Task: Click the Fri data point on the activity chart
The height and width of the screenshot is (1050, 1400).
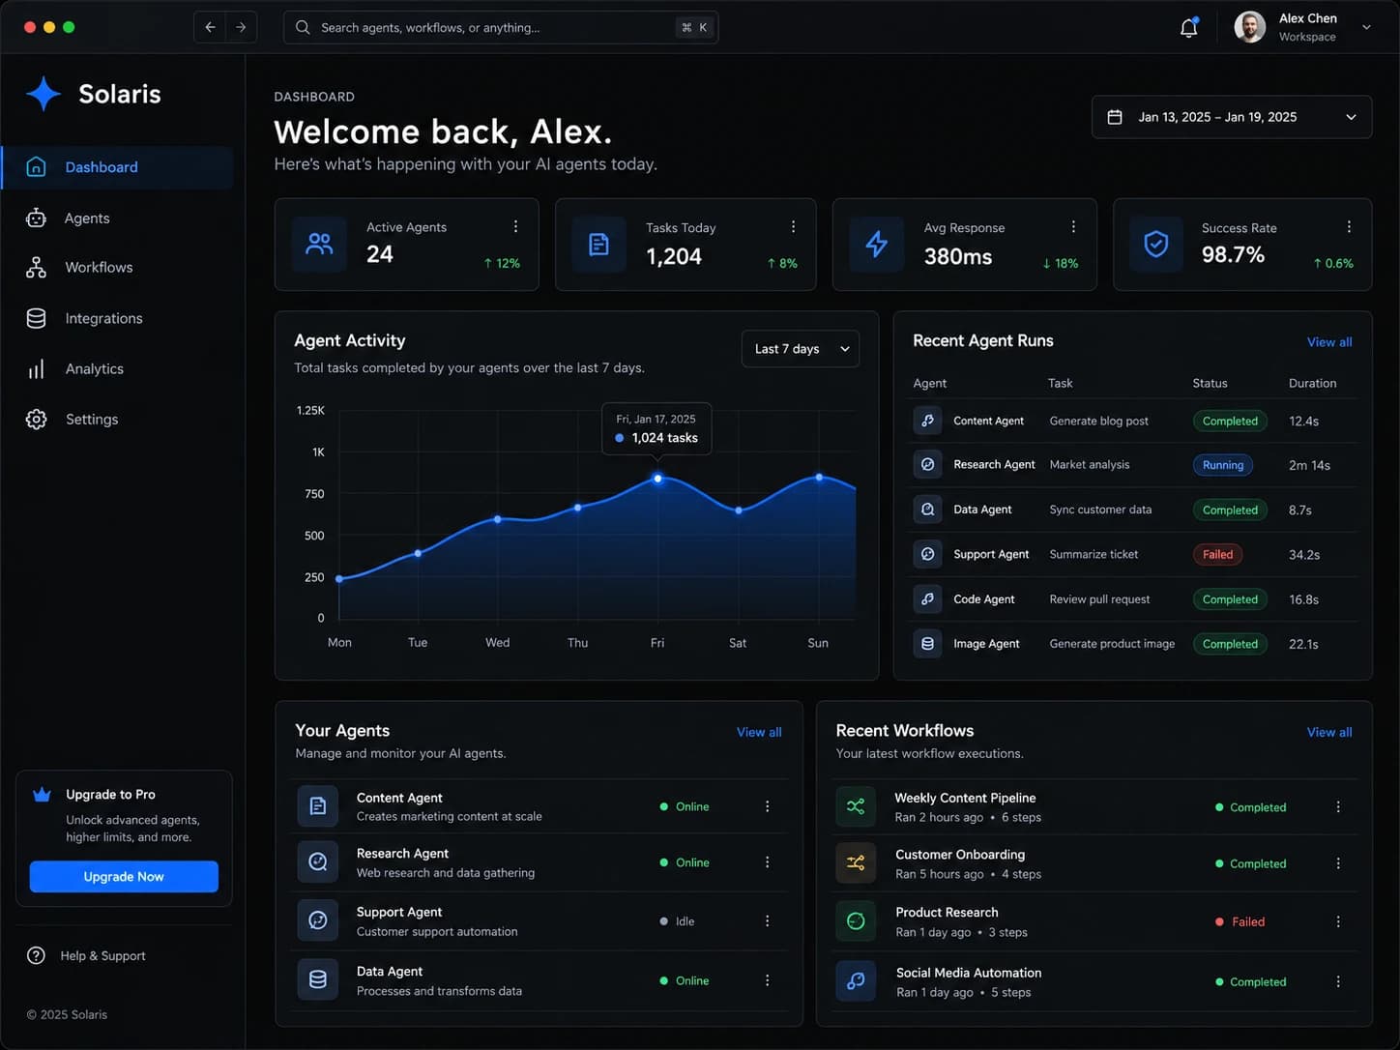Action: point(657,479)
